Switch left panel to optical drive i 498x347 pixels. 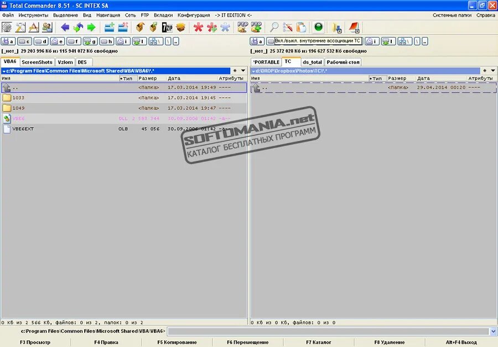[123, 41]
